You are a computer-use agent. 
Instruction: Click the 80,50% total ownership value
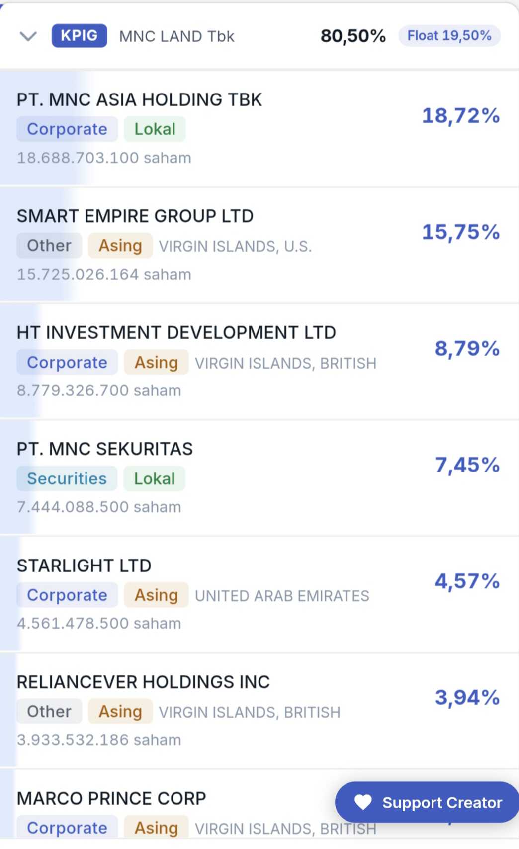point(353,36)
